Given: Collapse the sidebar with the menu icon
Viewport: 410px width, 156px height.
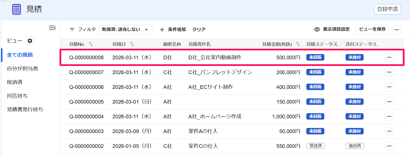Looking at the screenshot, I should [x=53, y=28].
